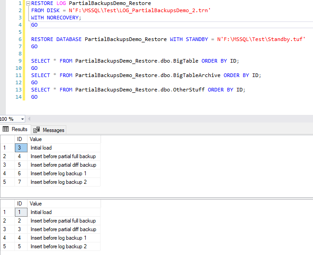Click the WITH NORECOVERY line in editor

pos(56,18)
